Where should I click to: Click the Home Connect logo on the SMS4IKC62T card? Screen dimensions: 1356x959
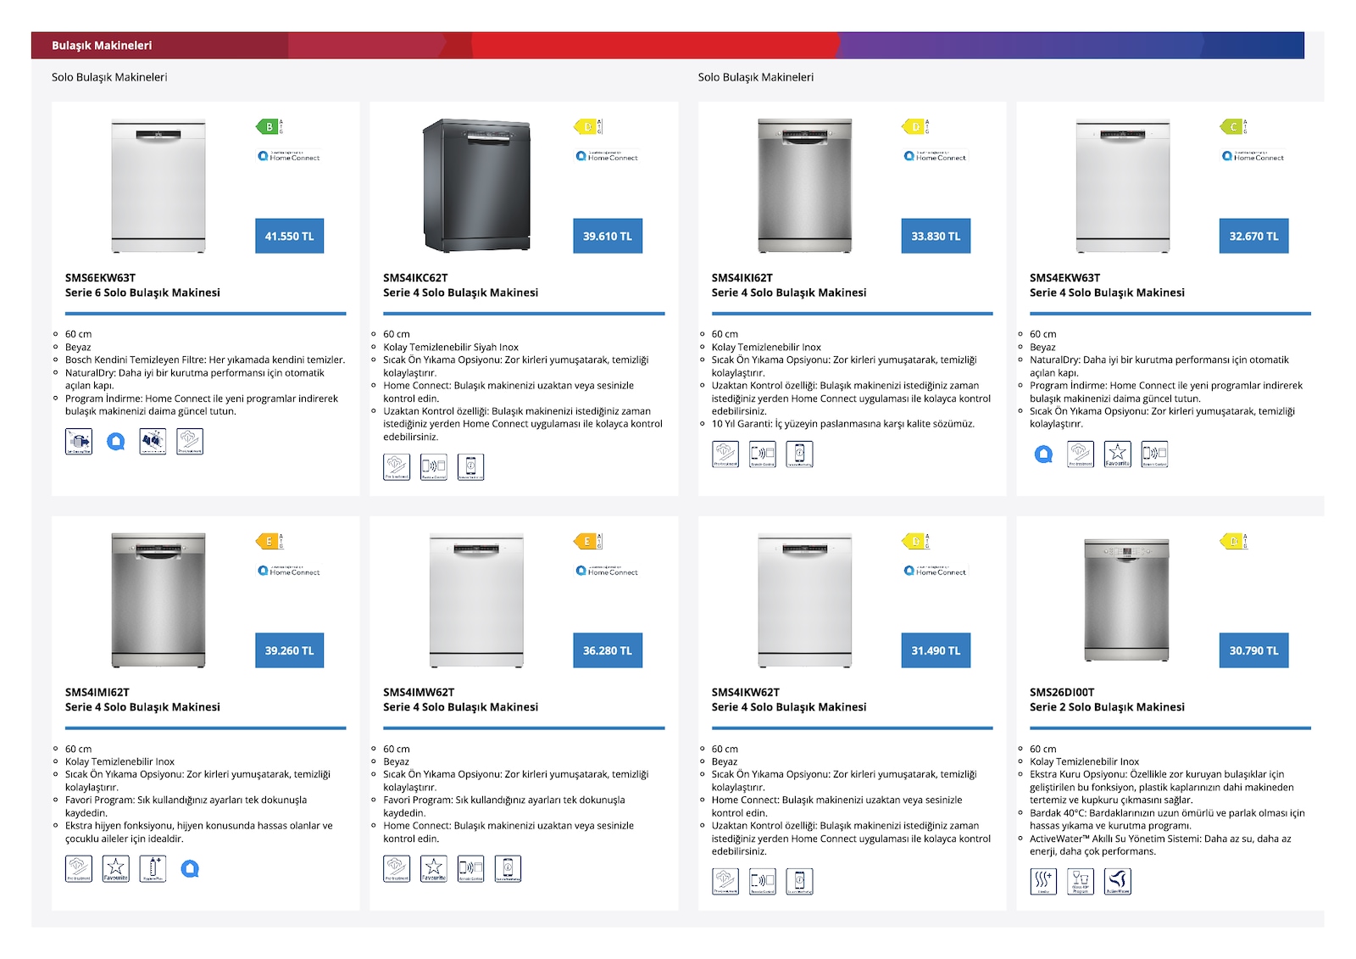coord(607,156)
